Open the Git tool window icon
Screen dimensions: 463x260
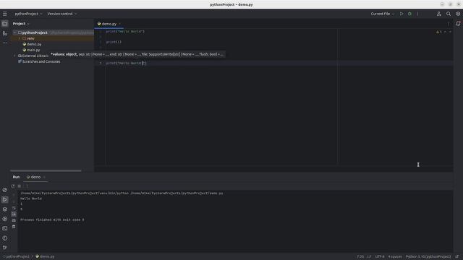(5, 248)
